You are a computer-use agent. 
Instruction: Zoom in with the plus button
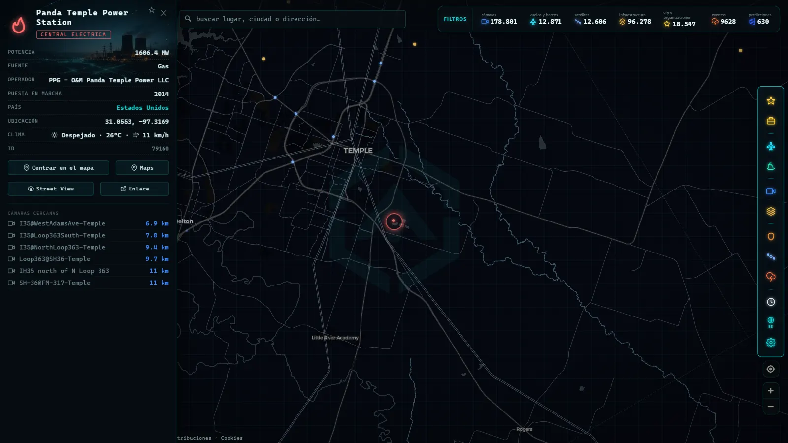(771, 391)
